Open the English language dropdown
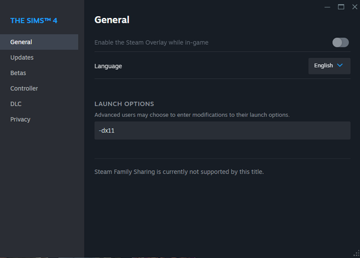The image size is (360, 258). pos(329,66)
